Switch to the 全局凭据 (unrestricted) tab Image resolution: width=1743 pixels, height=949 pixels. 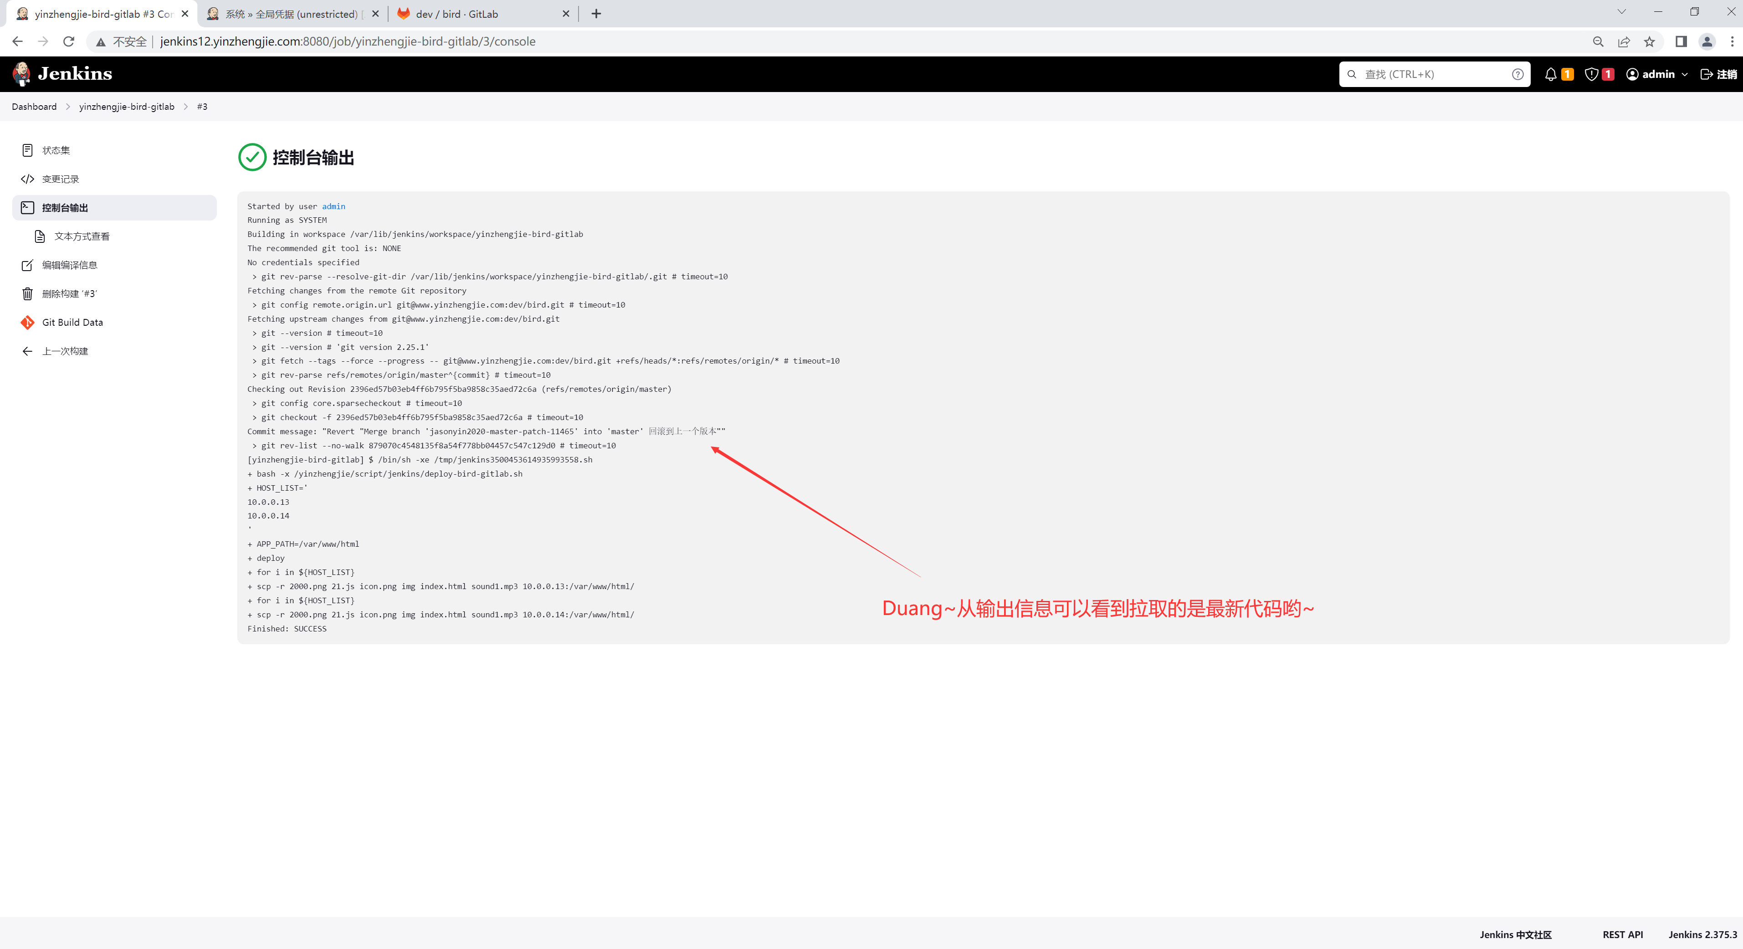click(291, 14)
